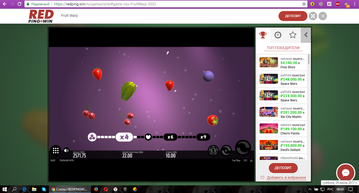
Task: Click the total win value 22.00
Action: [127, 156]
